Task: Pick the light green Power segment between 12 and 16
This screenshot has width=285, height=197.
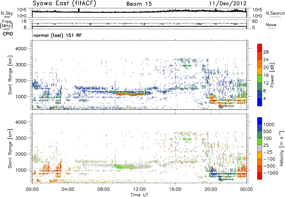Action: [260, 79]
